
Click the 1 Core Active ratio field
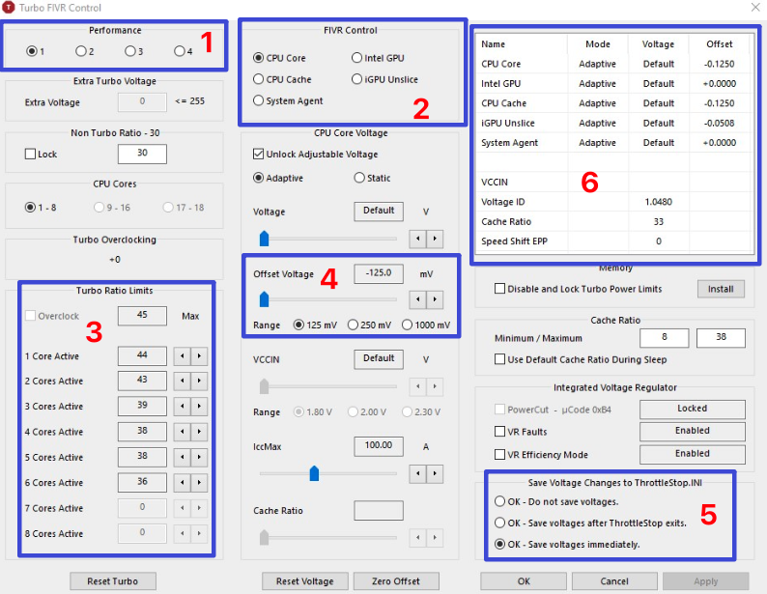(x=142, y=355)
